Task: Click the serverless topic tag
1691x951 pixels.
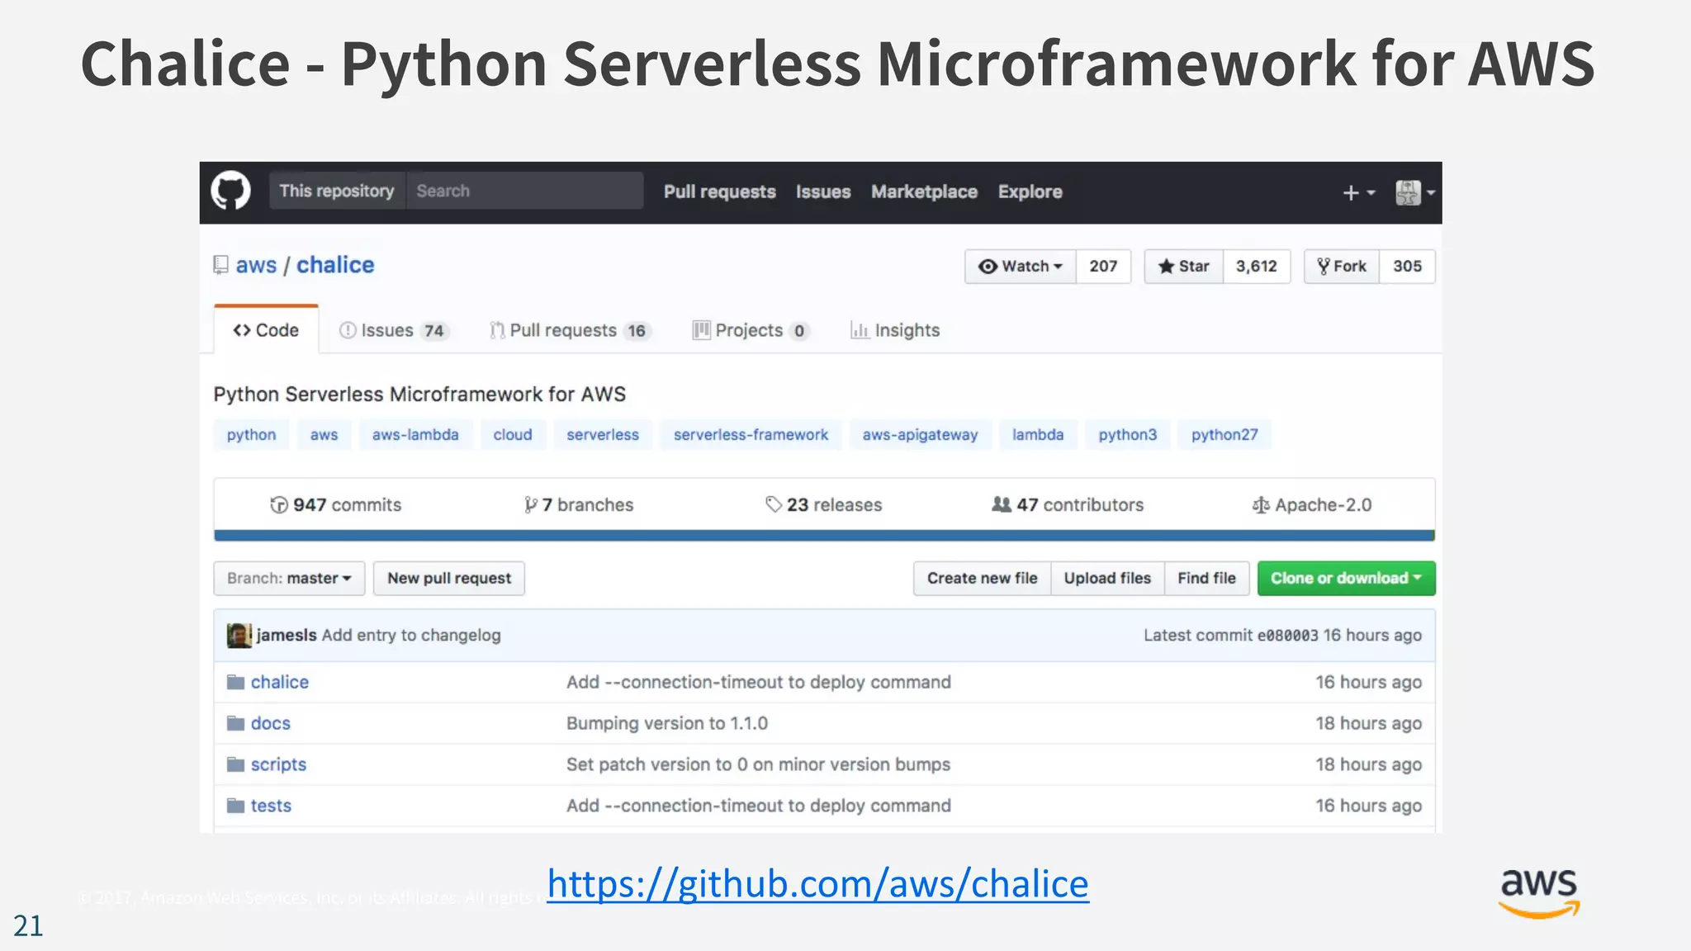Action: click(603, 434)
